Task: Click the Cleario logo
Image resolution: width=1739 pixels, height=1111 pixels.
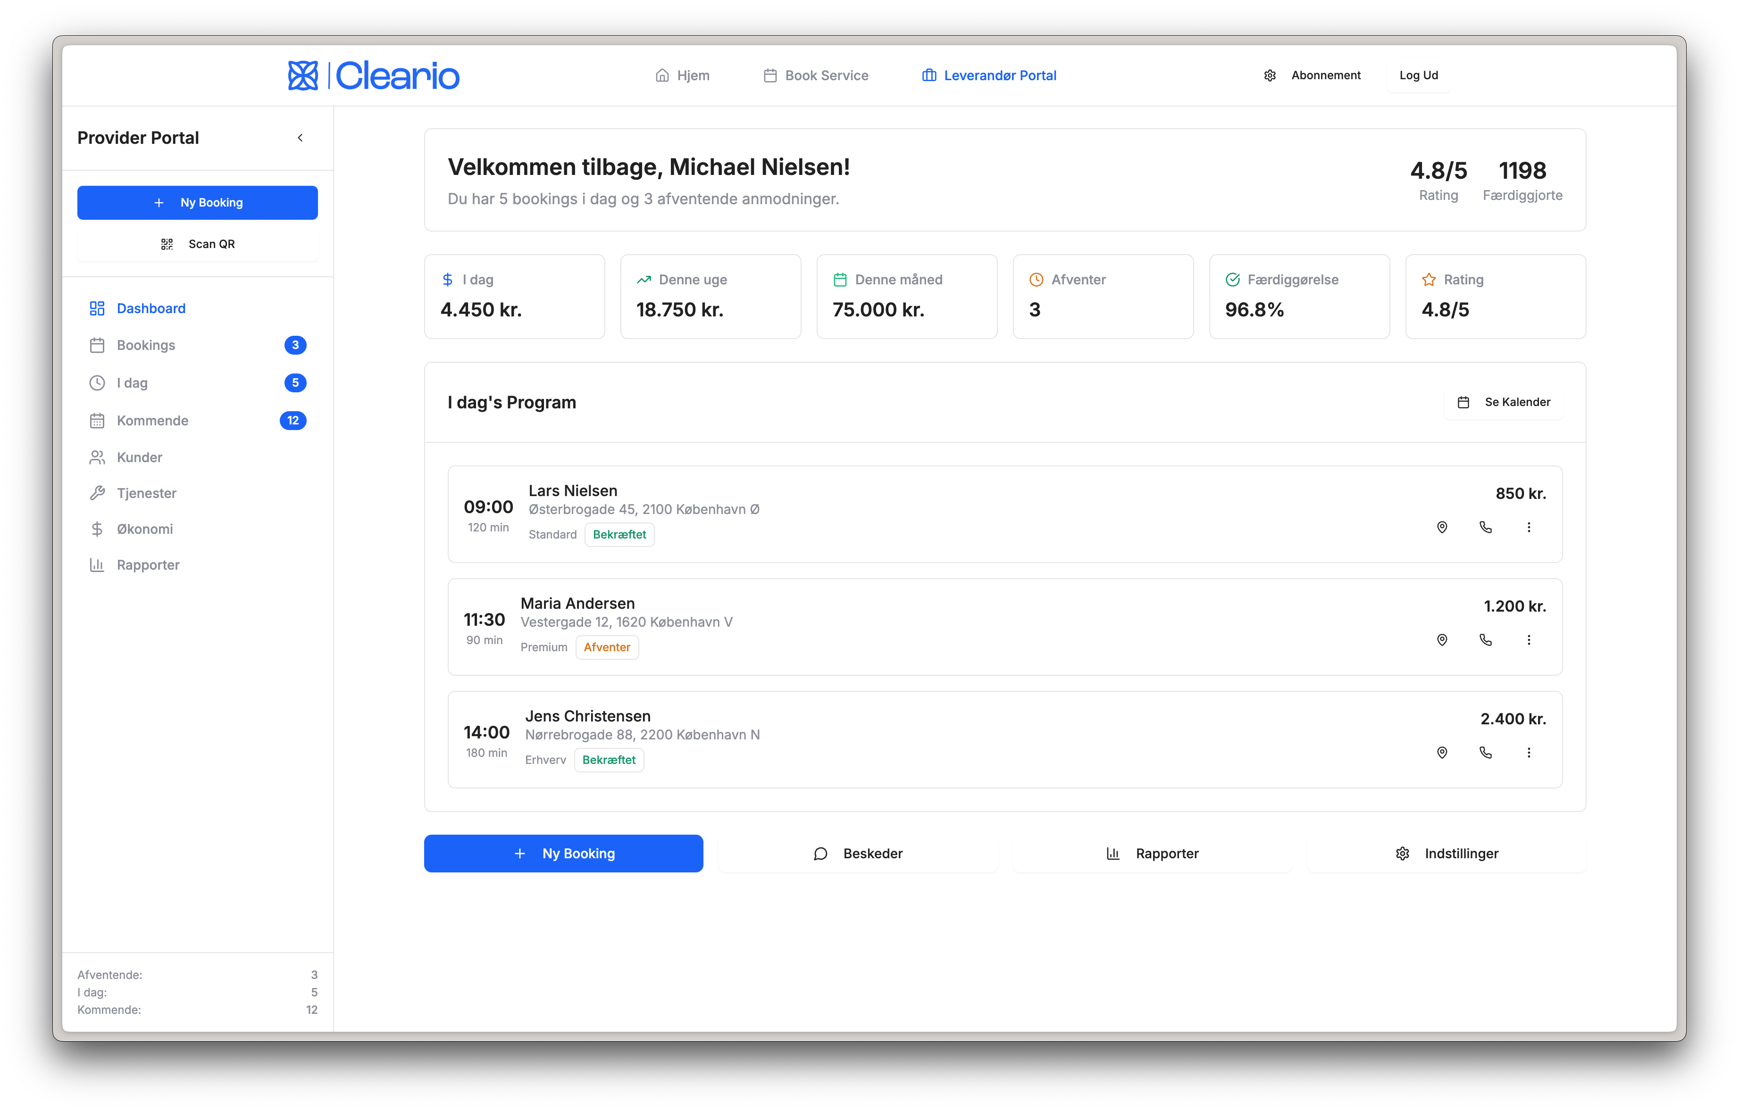Action: 373,76
